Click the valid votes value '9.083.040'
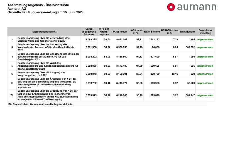 91,74
